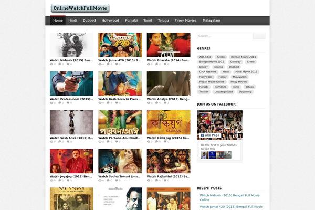The height and width of the screenshot is (210, 315).
Task: Like Ahalya with its heart icon
Action: 165,103
